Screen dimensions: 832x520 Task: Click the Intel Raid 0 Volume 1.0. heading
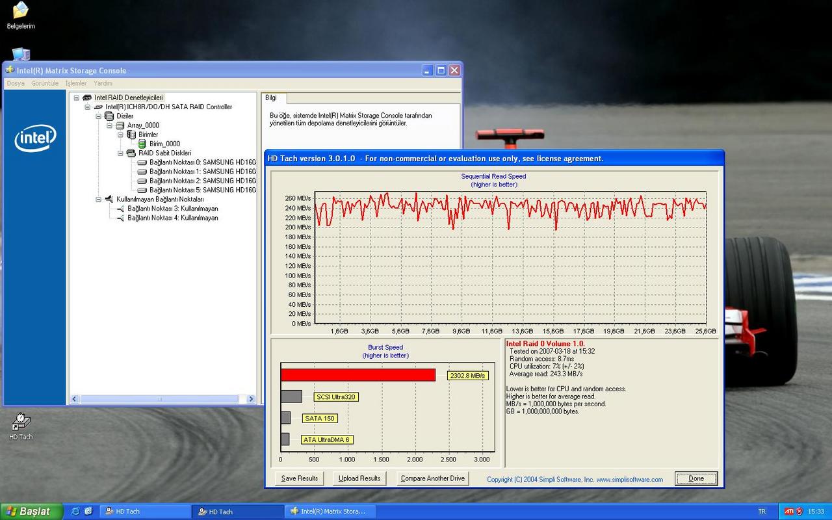[x=545, y=343]
